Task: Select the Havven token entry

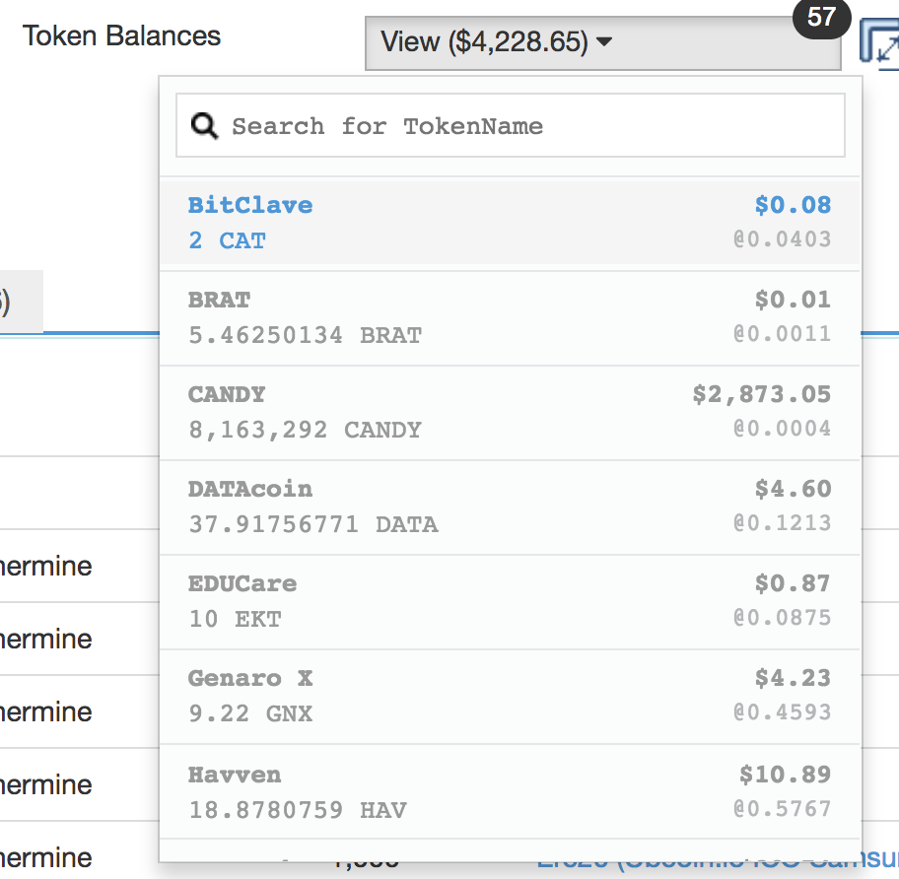Action: pos(510,792)
